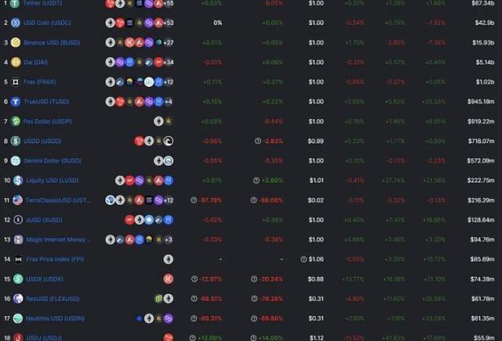Viewport: 502px width, 341px height.
Task: Open the USD Coin (USDC) link
Action: pos(47,23)
